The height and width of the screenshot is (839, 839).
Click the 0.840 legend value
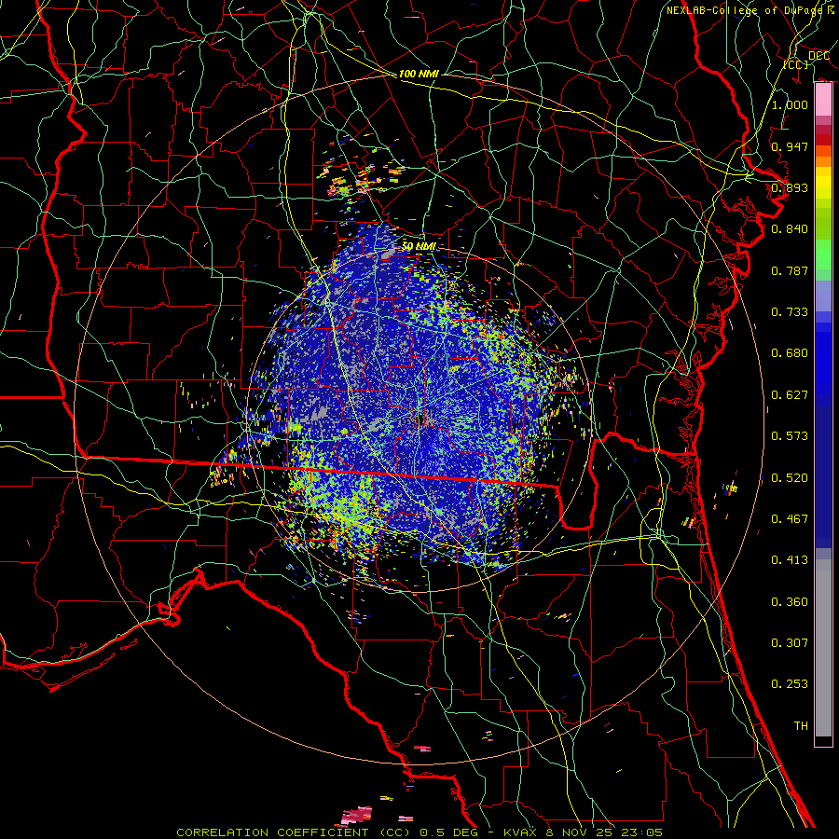tap(790, 229)
